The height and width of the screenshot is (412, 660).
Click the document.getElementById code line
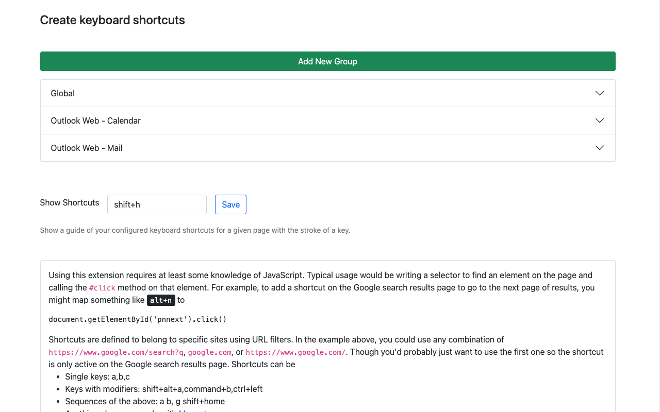click(138, 319)
